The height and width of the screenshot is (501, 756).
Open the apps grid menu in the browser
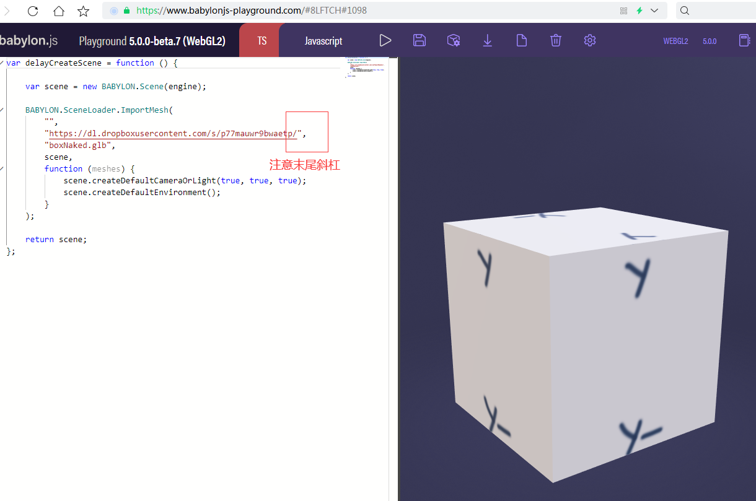point(623,10)
